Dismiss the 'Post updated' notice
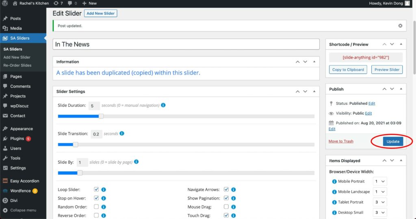The height and width of the screenshot is (219, 416). pos(400,26)
